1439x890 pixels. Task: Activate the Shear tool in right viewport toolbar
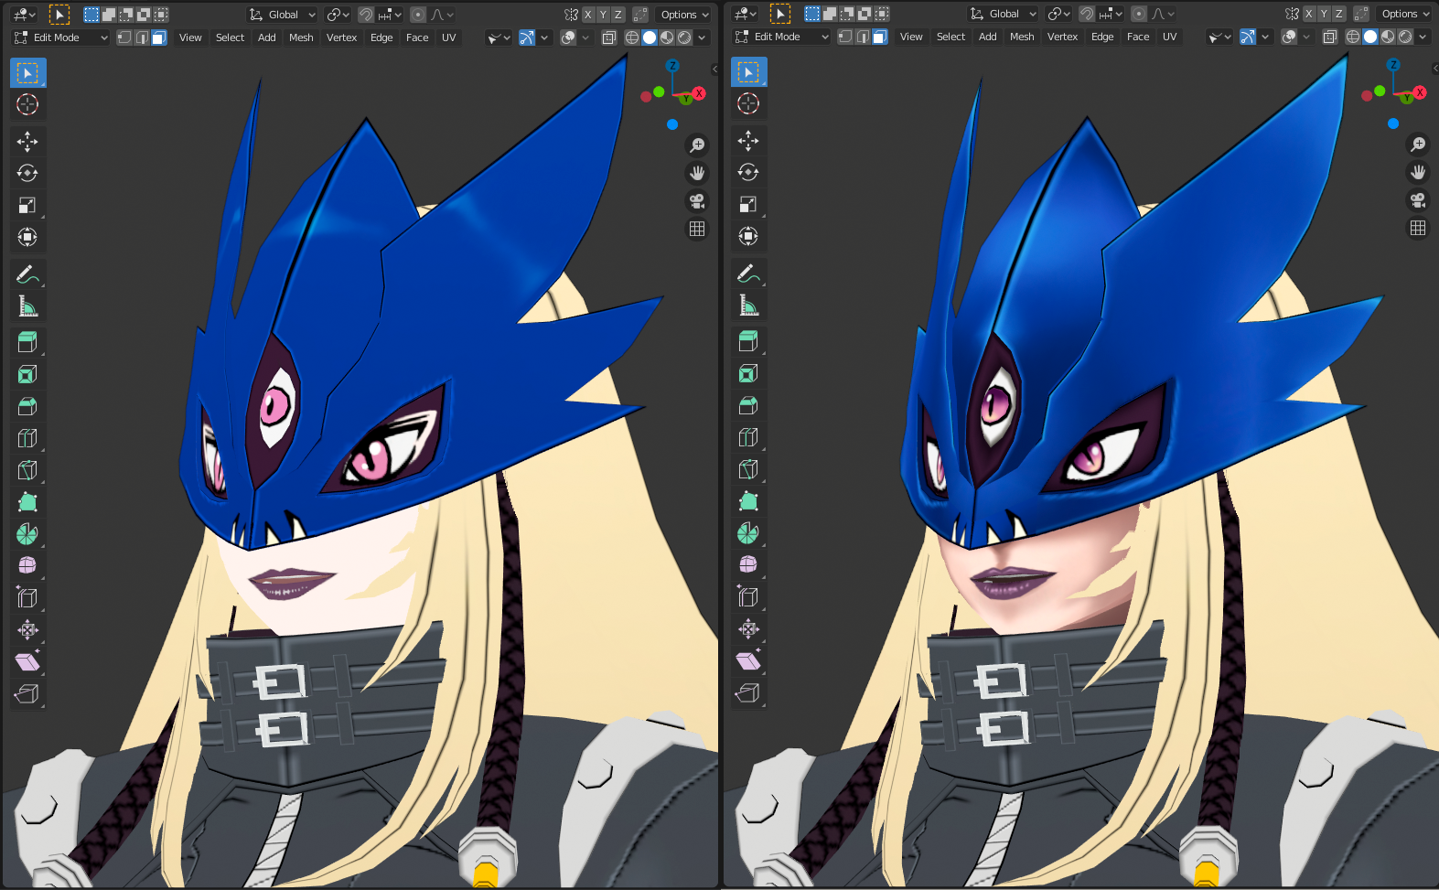pos(748,660)
